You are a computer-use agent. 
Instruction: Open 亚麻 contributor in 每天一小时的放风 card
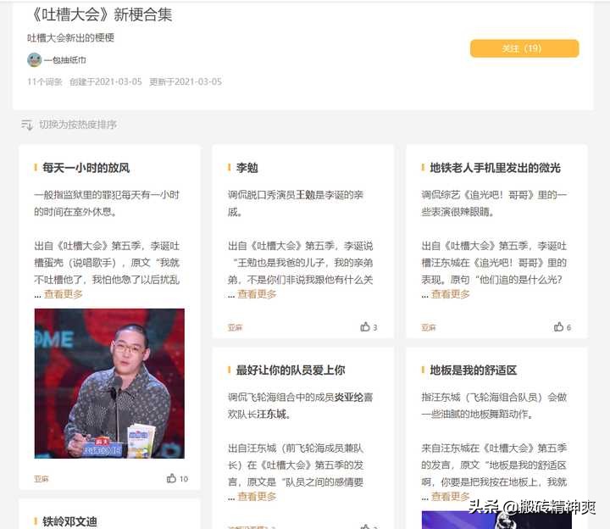point(42,479)
